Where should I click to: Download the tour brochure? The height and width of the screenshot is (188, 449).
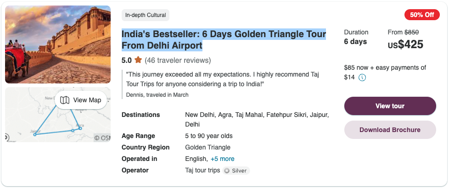coord(390,130)
